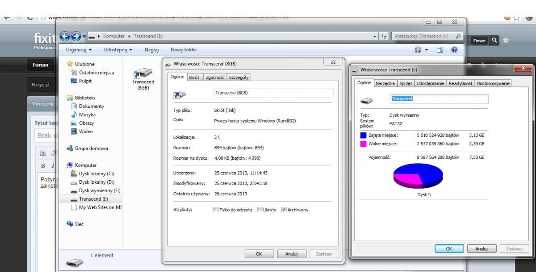Switch to Sprzęt tab

(406, 83)
